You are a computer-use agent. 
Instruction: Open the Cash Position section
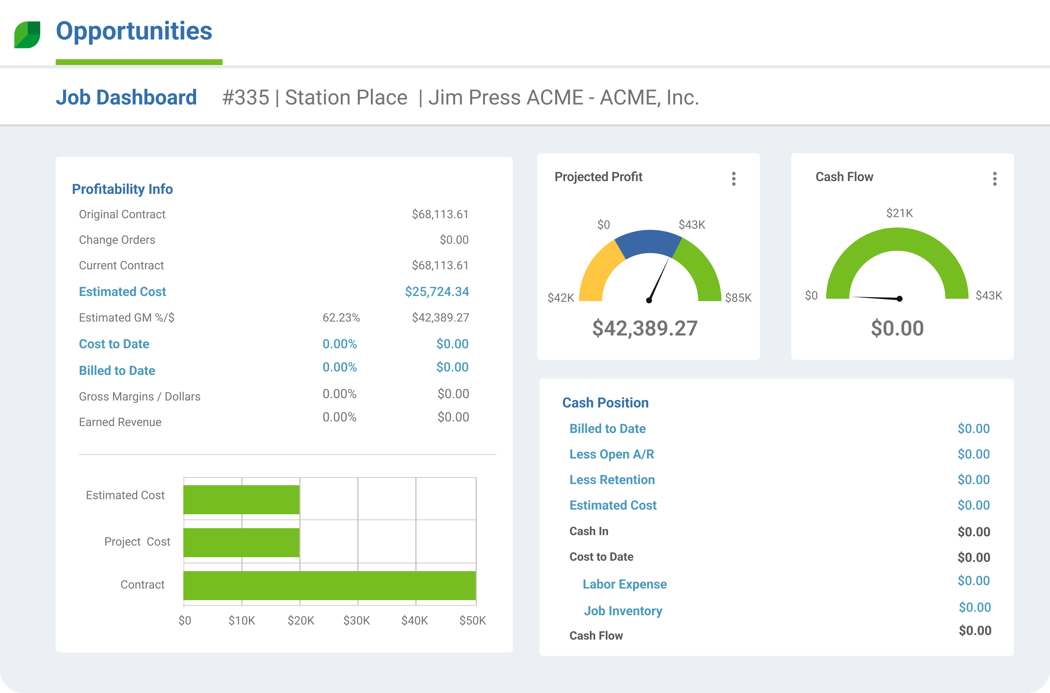coord(605,402)
